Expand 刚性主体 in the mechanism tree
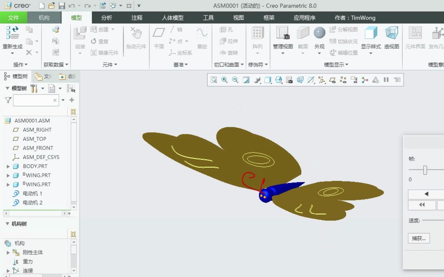This screenshot has width=444, height=277. point(8,252)
